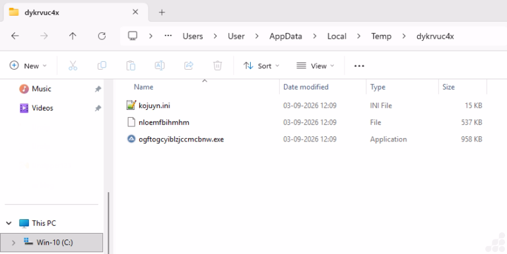Select the nloemfbihmhm file

164,122
